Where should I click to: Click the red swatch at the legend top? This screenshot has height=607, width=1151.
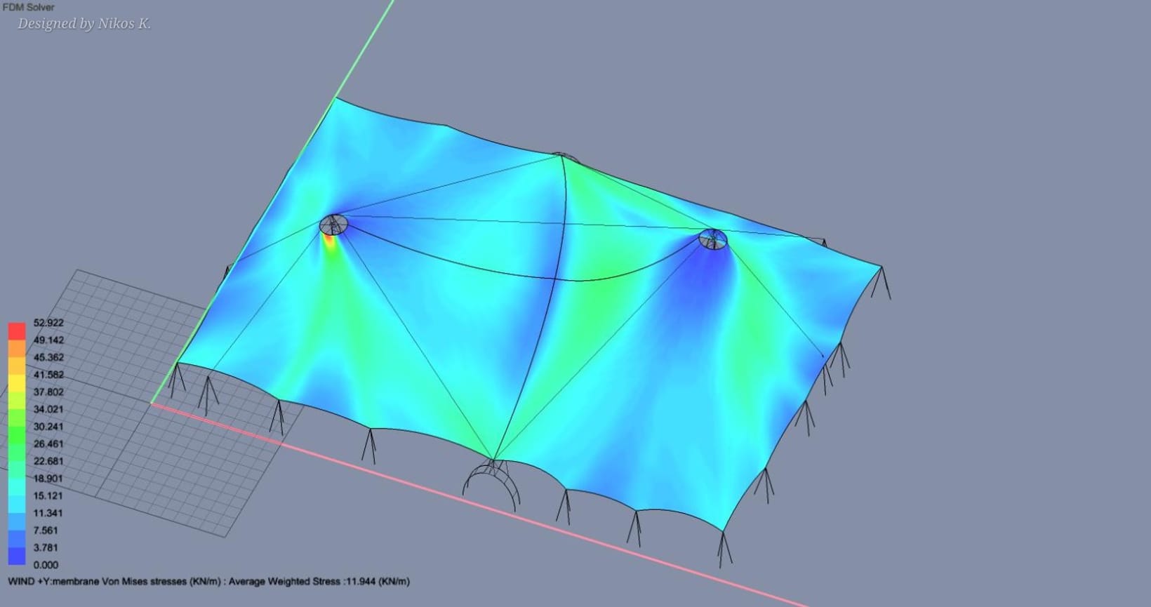coord(17,331)
